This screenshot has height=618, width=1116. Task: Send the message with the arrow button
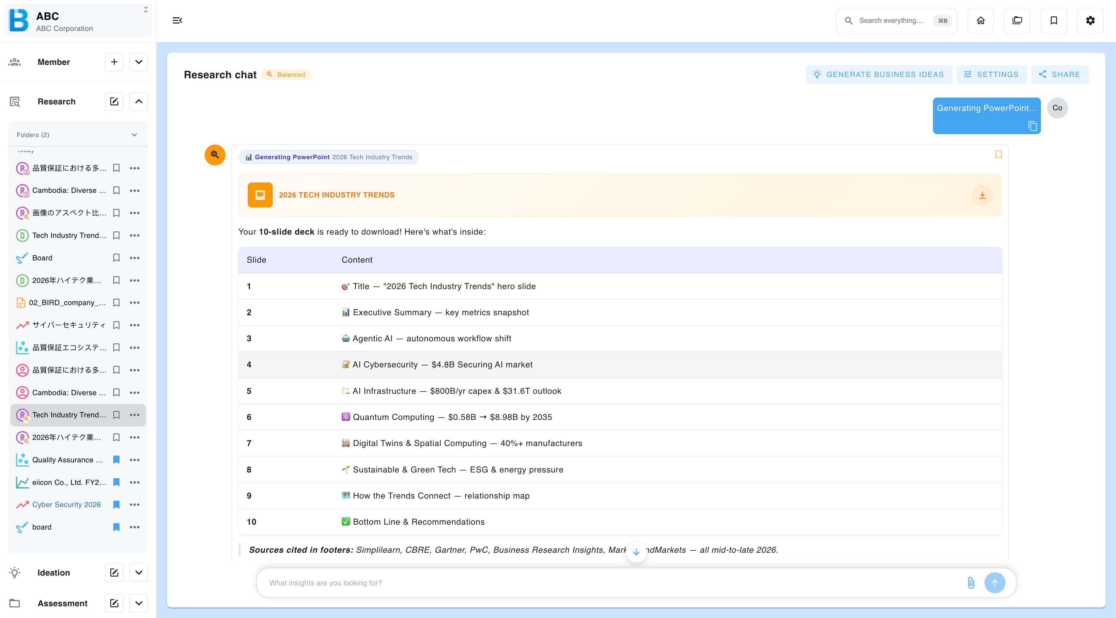click(x=995, y=583)
